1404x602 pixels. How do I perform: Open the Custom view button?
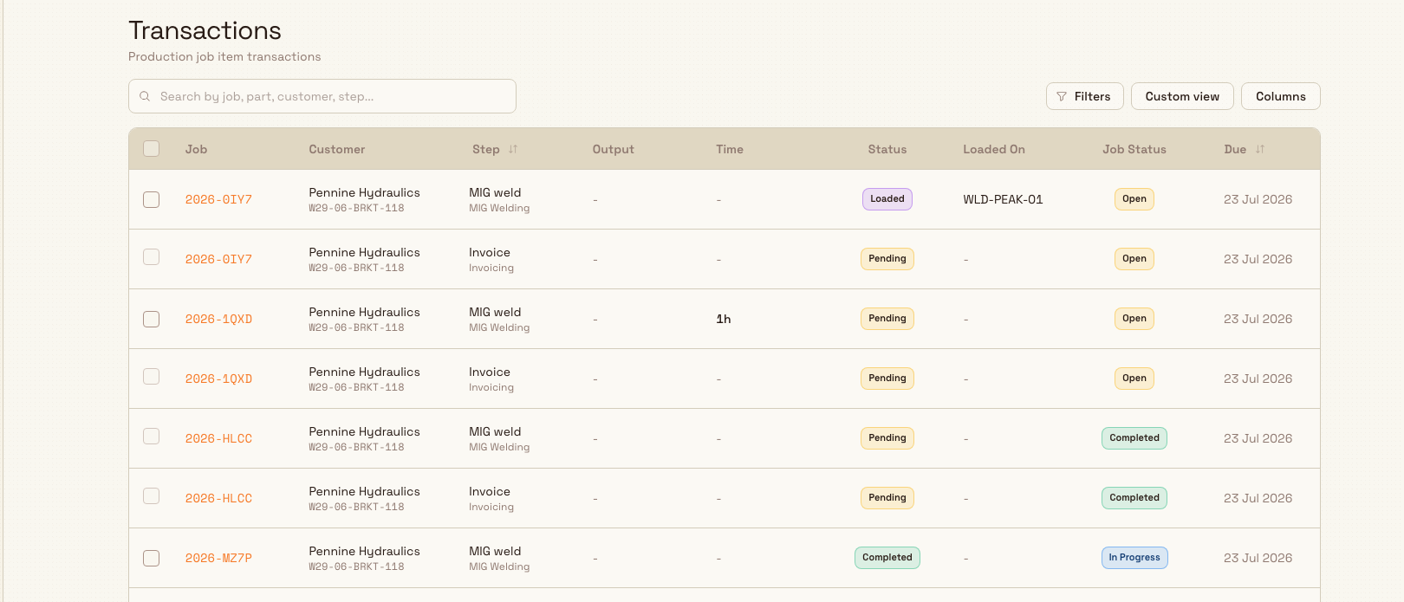click(1182, 96)
